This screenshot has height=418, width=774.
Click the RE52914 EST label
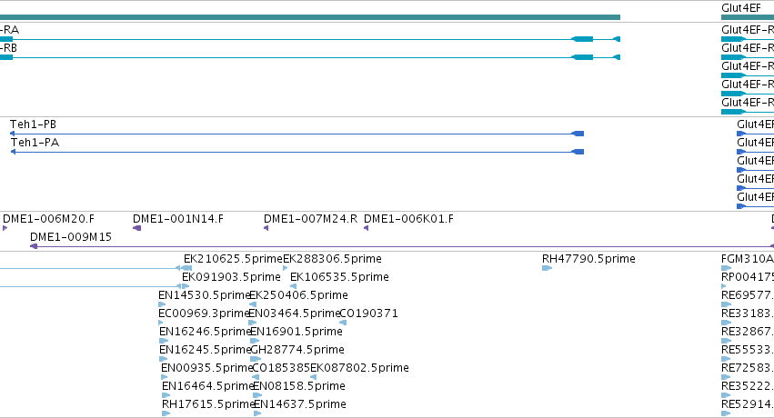click(748, 404)
